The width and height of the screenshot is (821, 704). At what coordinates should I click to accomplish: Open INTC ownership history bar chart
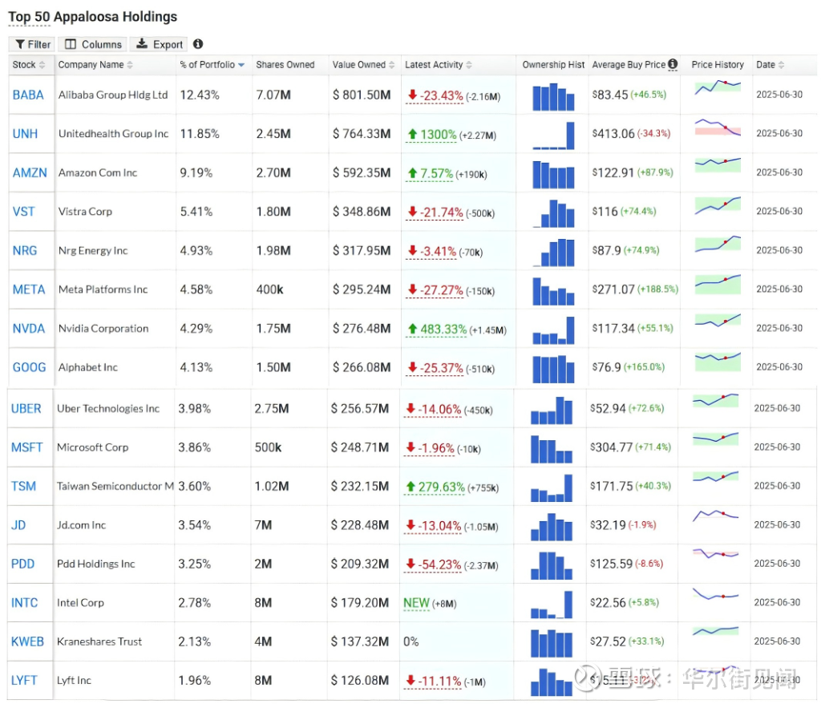click(552, 605)
